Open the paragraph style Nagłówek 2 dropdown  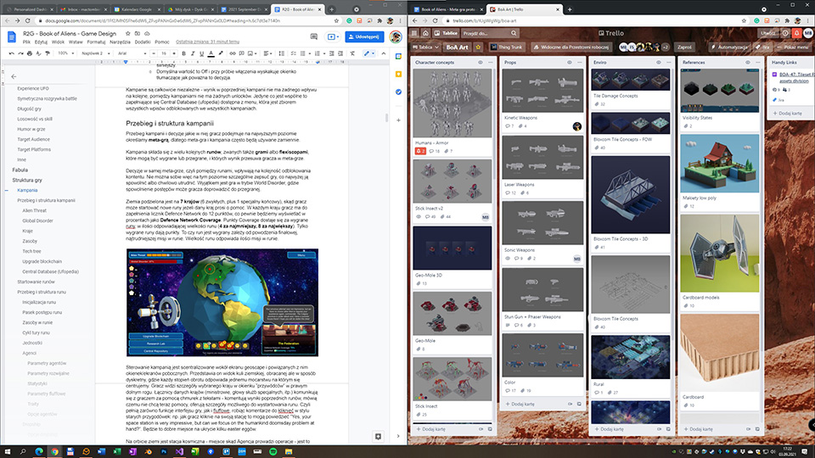click(x=96, y=53)
